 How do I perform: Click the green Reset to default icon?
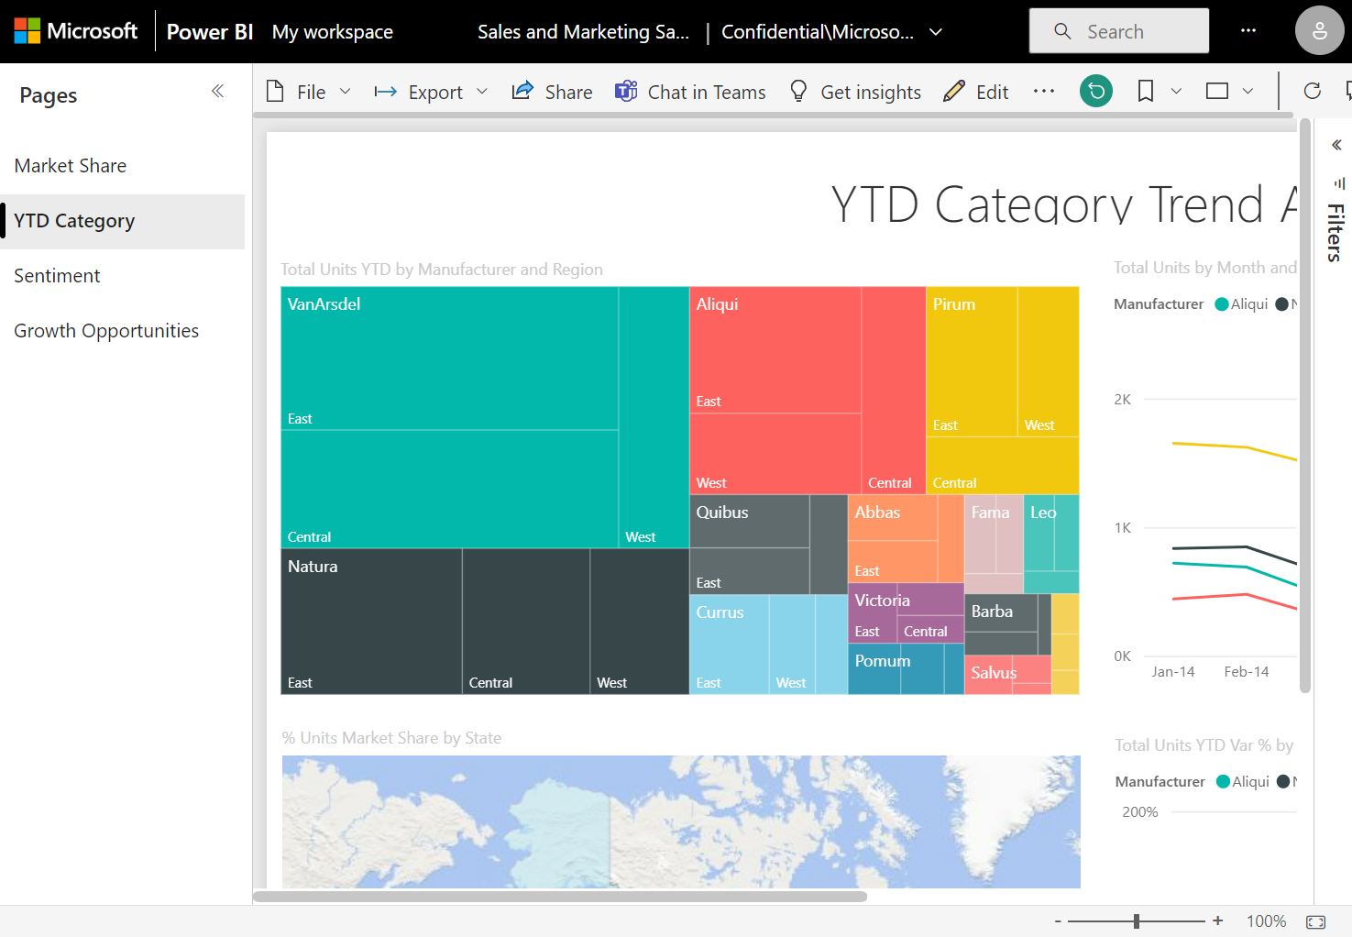coord(1095,91)
